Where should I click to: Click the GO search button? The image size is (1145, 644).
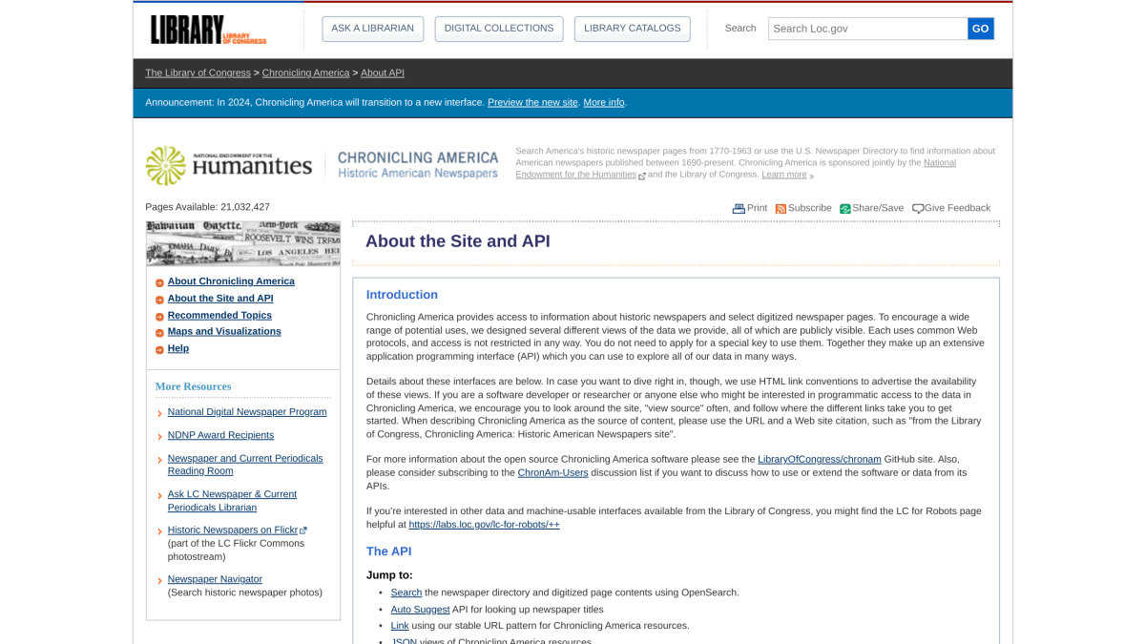981,29
